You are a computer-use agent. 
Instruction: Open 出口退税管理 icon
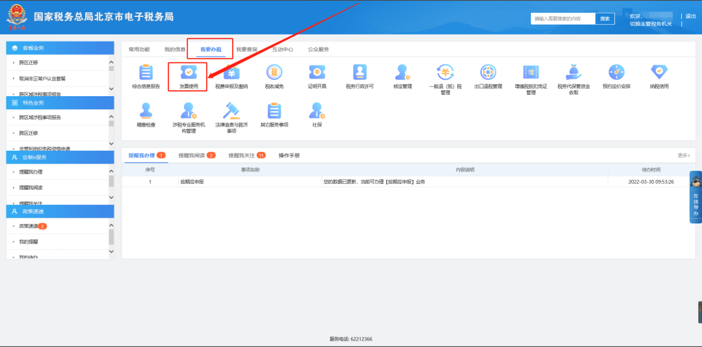tap(488, 72)
